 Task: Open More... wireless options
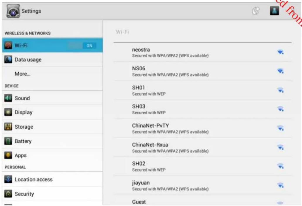point(52,74)
